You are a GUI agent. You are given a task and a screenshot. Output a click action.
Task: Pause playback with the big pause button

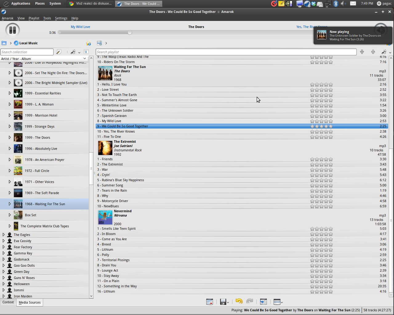click(x=13, y=30)
